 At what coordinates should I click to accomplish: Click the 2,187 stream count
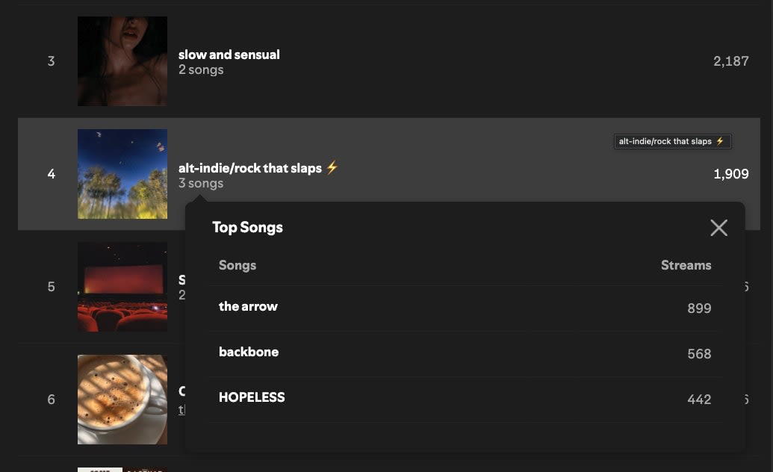pos(730,61)
